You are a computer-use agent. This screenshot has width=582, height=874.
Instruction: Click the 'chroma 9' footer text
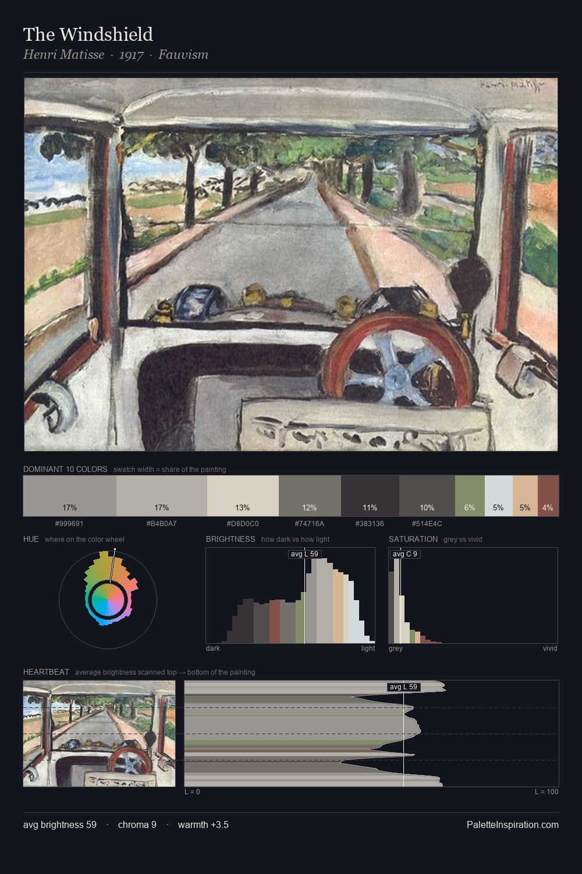point(137,825)
